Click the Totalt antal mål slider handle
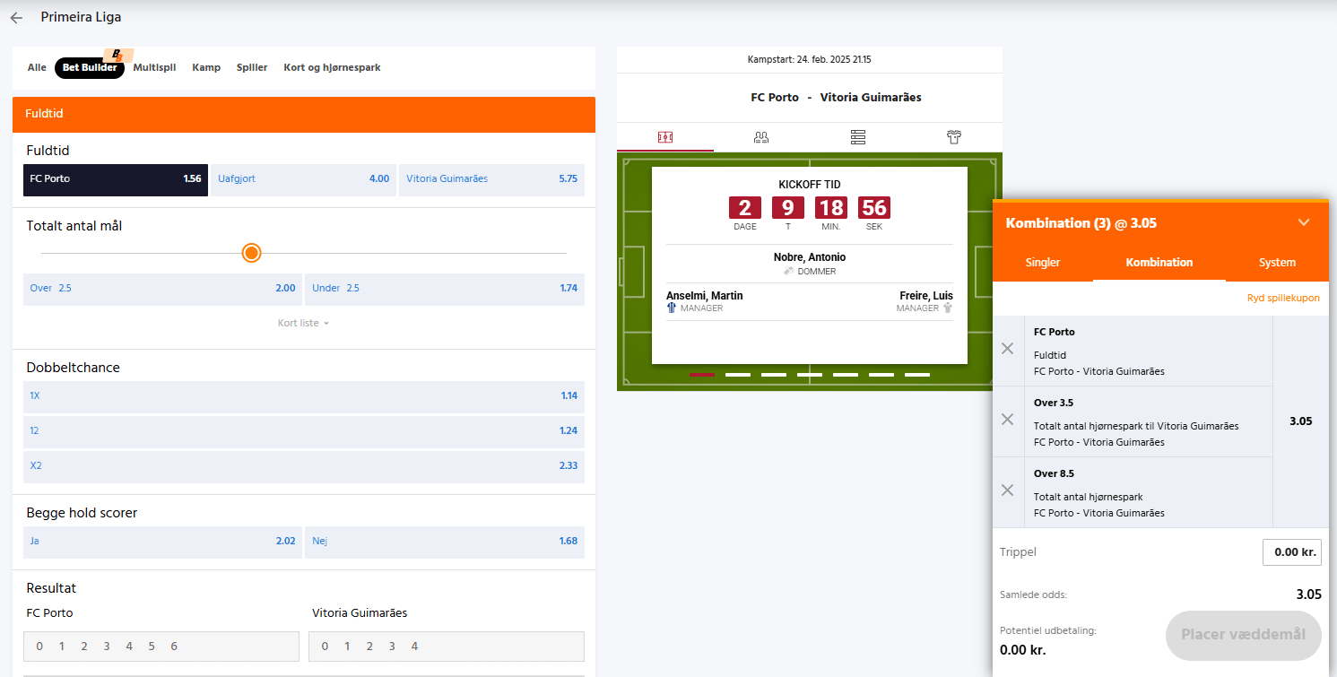This screenshot has height=677, width=1337. (252, 253)
